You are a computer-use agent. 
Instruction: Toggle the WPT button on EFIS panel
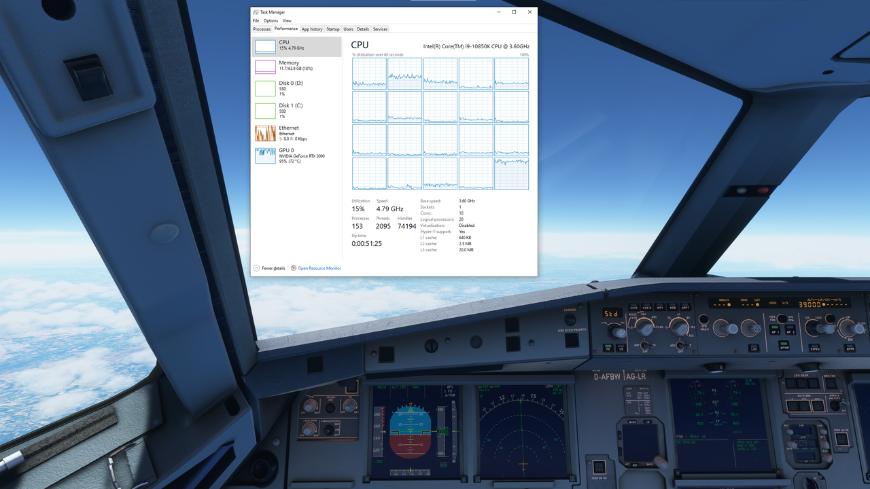(659, 307)
